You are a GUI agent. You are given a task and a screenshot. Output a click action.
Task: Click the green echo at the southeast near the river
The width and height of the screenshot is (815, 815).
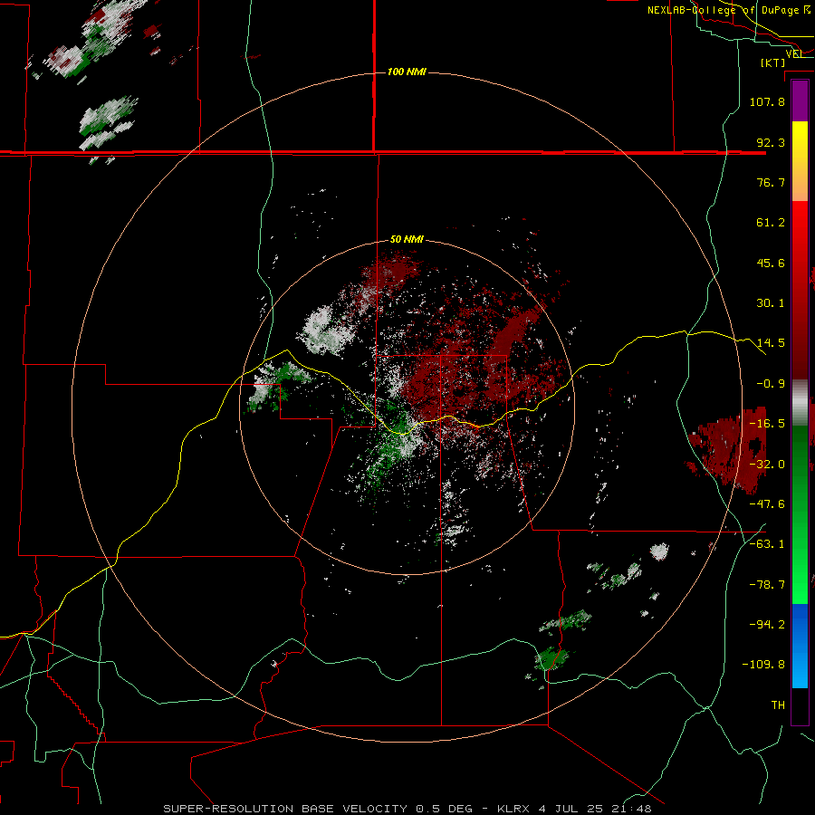tap(551, 659)
